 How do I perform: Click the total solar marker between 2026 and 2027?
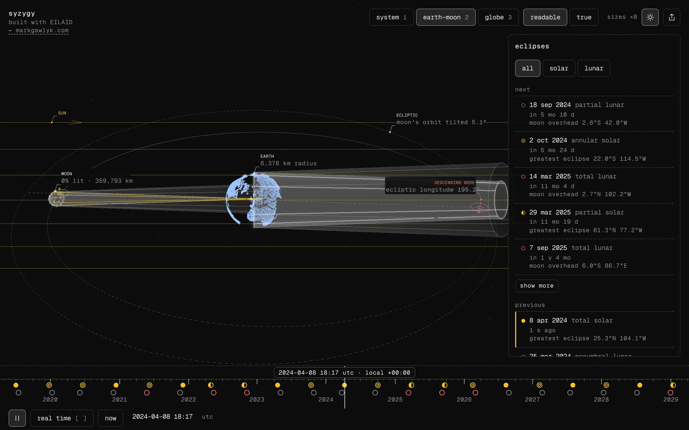point(506,385)
